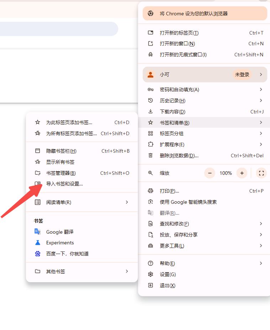
Task: Click the new window icon beside 打开新的窗口
Action: coord(150,44)
